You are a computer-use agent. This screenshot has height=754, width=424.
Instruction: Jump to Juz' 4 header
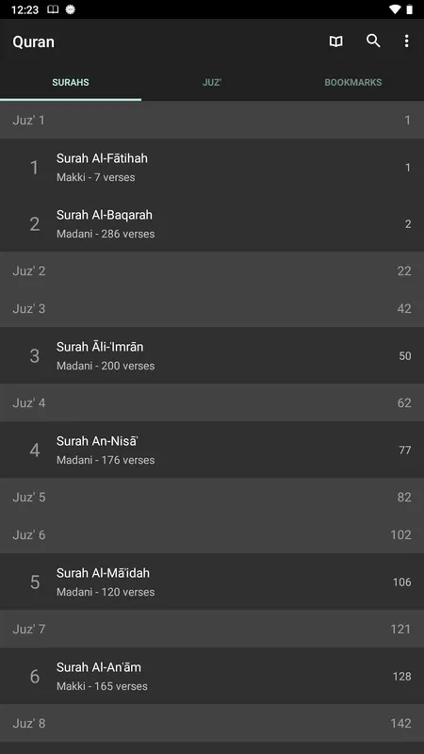click(x=212, y=402)
